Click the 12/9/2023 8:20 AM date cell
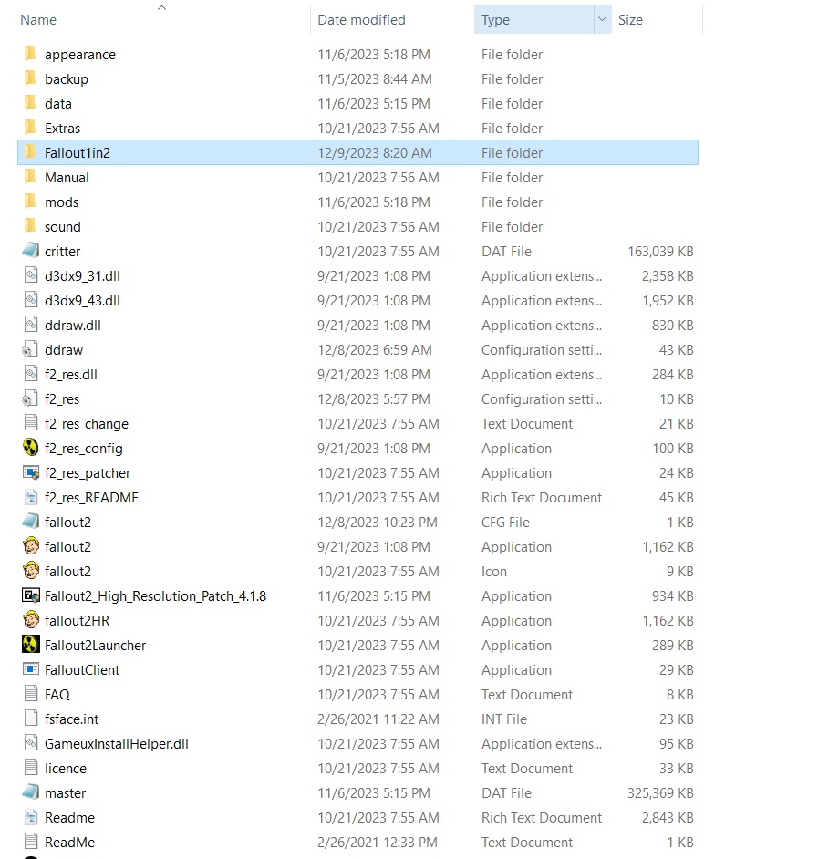Screen dimensions: 818x859 click(375, 152)
